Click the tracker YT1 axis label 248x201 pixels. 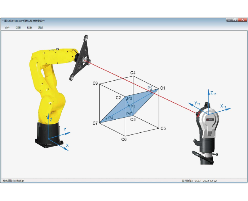tap(197, 103)
